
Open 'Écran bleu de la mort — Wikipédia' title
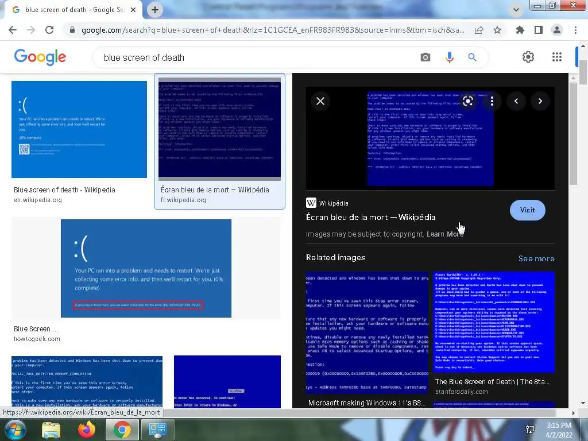click(x=370, y=217)
